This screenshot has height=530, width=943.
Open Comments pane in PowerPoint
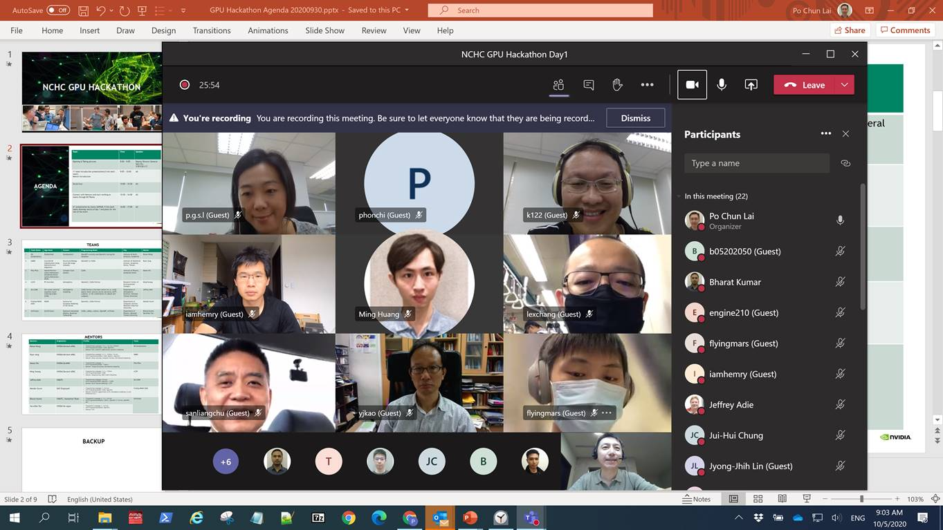click(x=904, y=30)
